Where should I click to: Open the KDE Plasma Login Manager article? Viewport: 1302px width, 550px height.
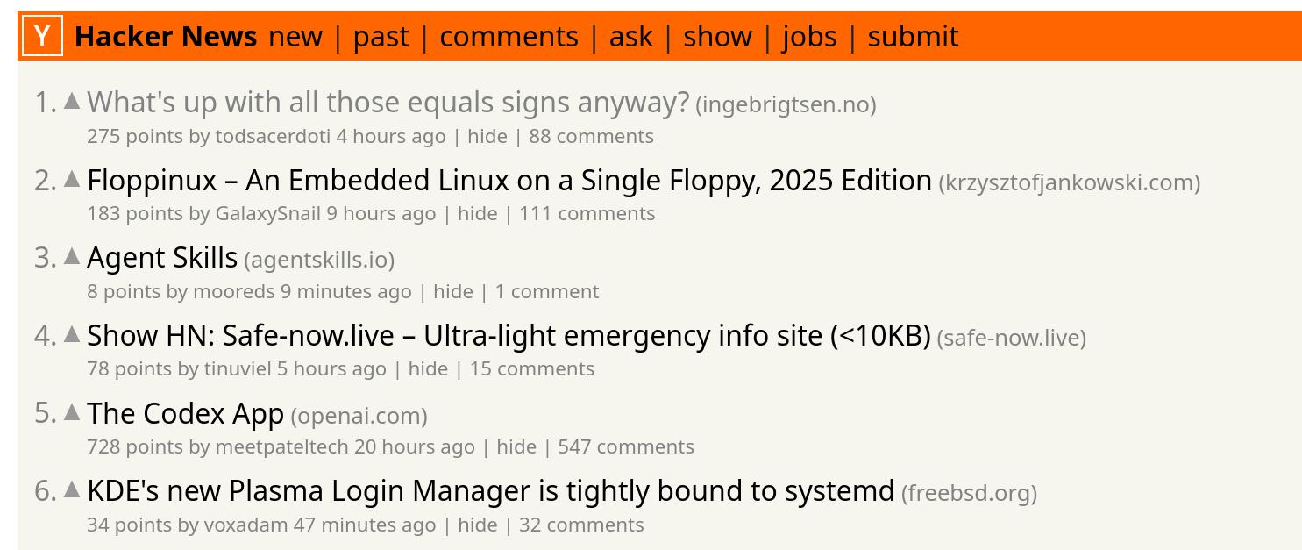[x=490, y=491]
